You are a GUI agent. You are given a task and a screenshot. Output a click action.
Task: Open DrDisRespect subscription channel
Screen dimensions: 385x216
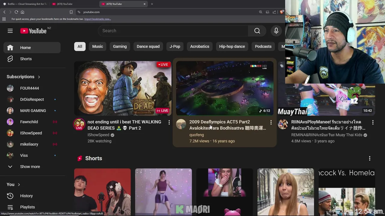[32, 99]
